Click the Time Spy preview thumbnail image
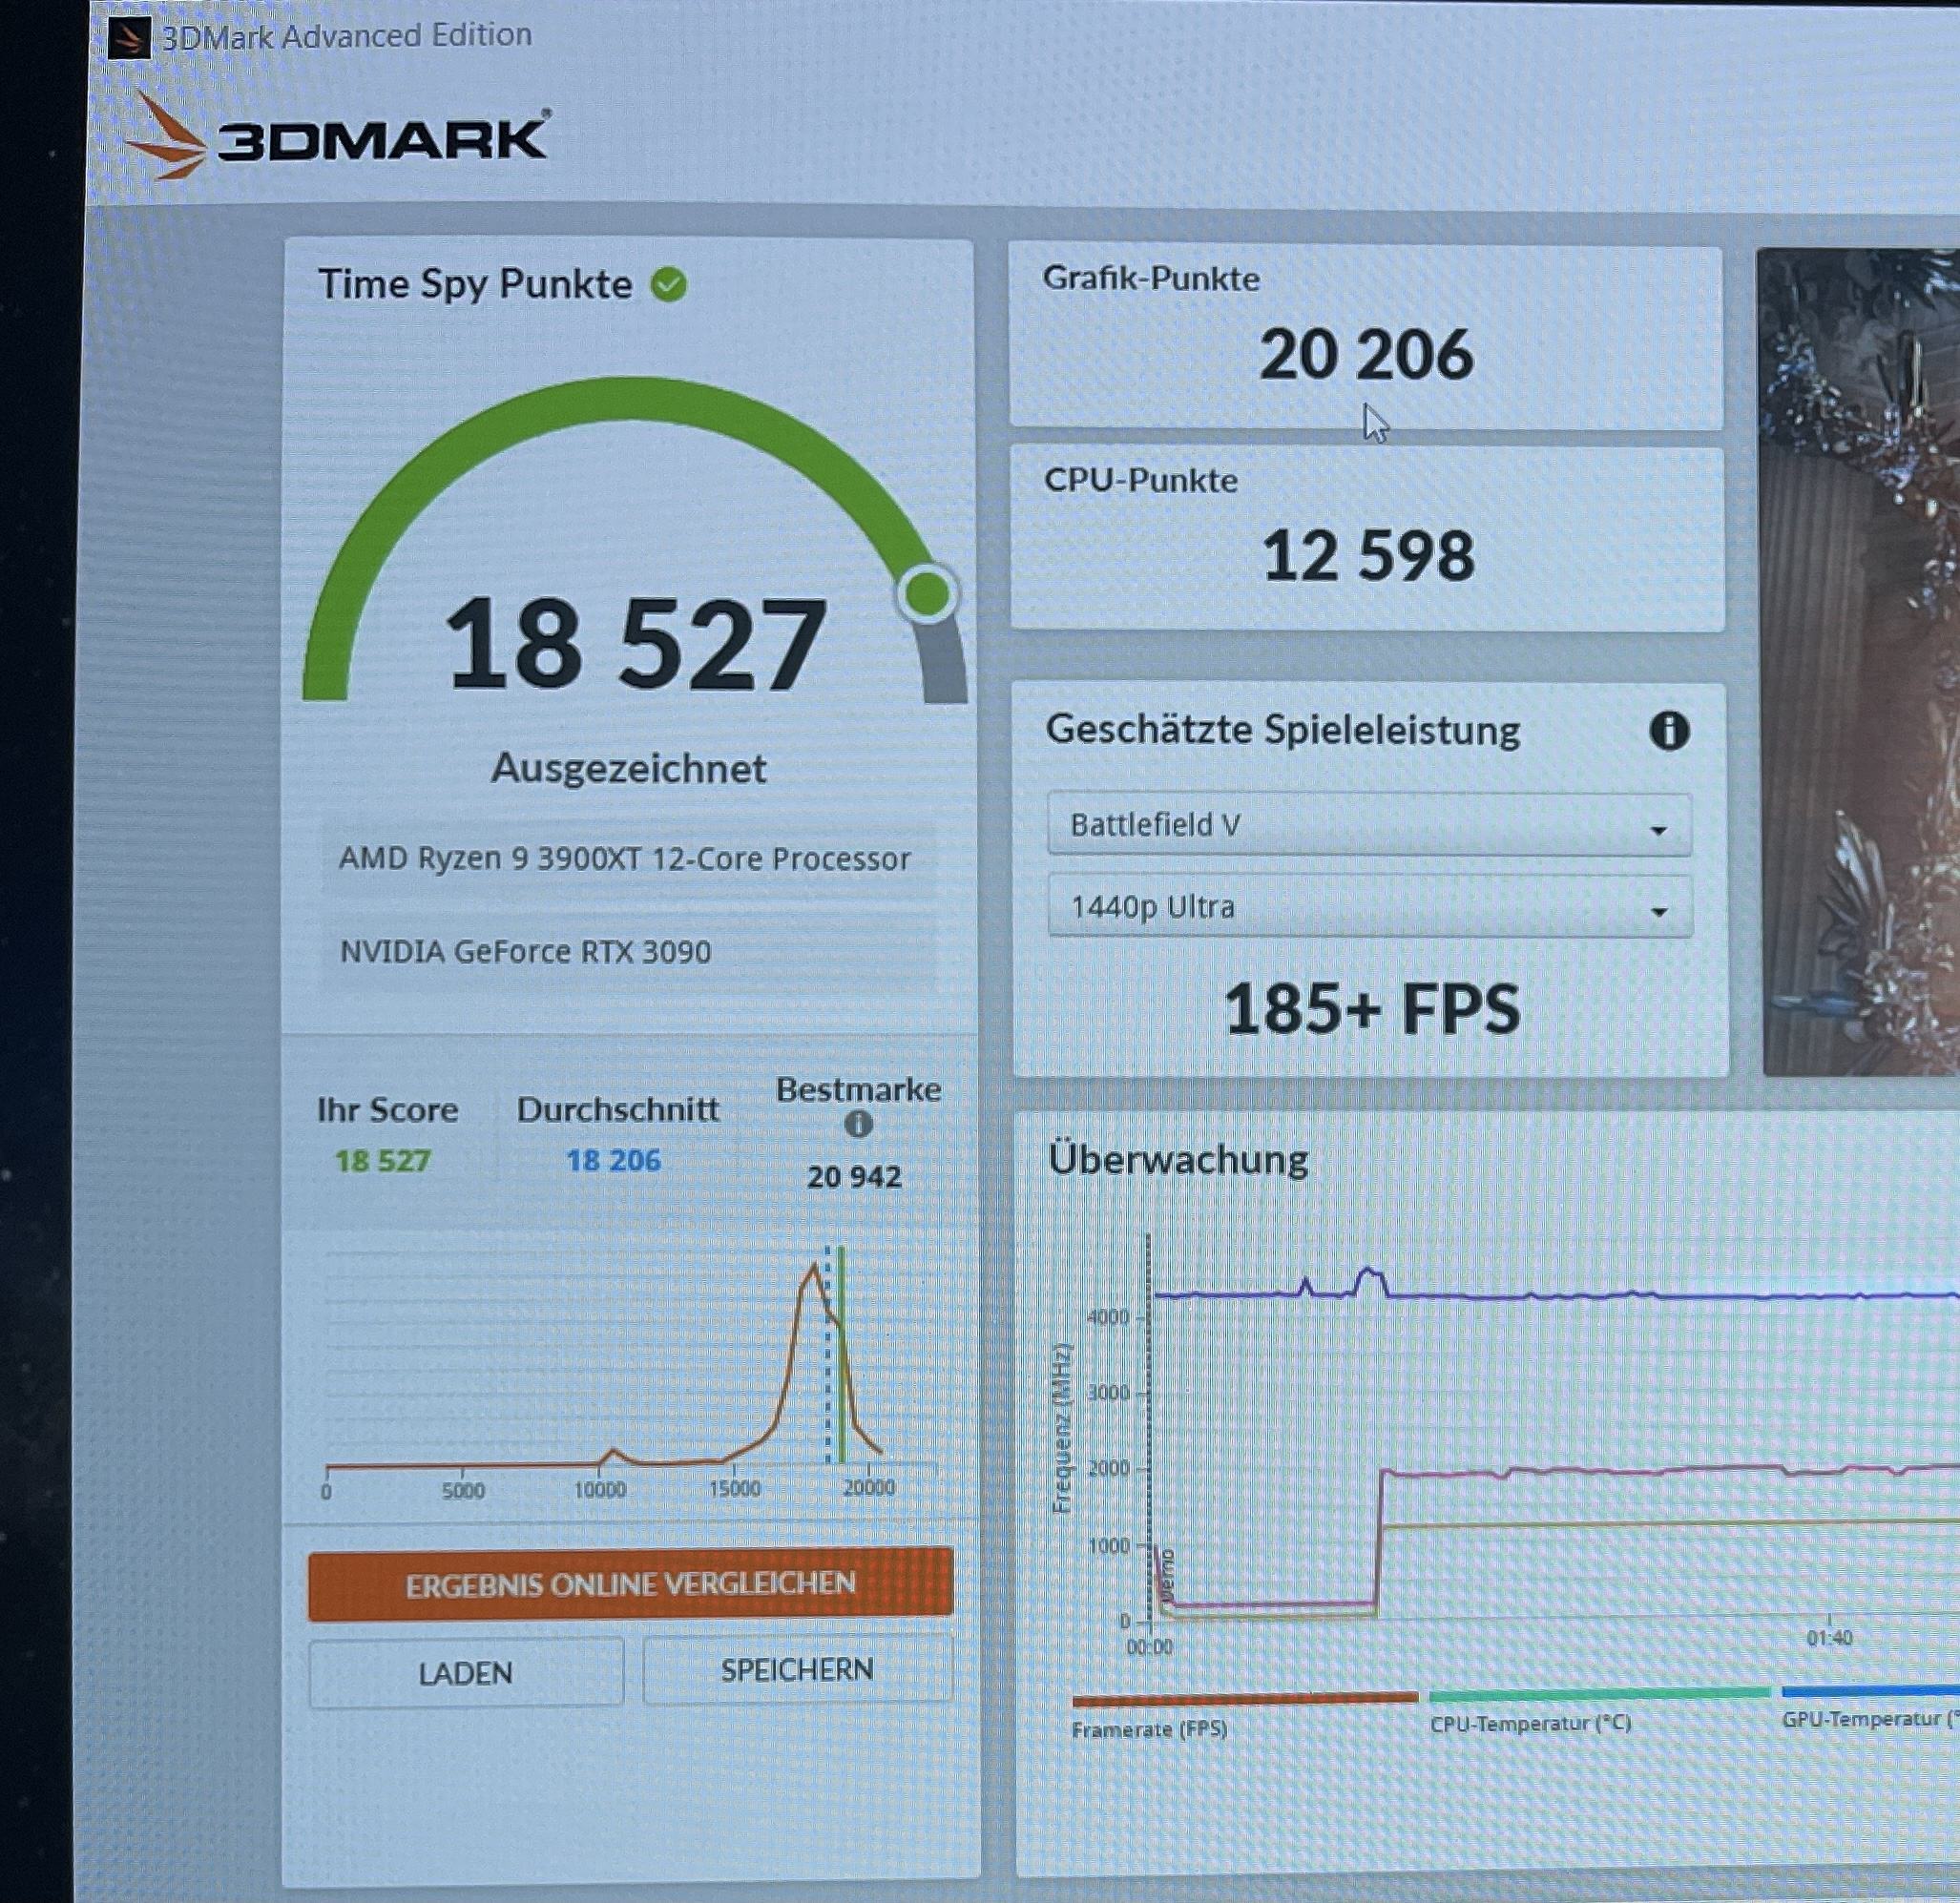The width and height of the screenshot is (1960, 1903). pos(1858,662)
